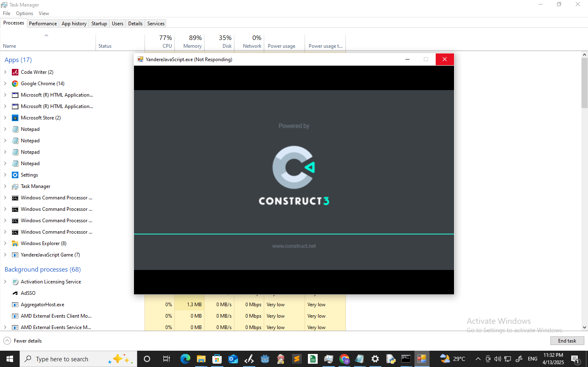Open Sublime Text from the taskbar

point(297,359)
